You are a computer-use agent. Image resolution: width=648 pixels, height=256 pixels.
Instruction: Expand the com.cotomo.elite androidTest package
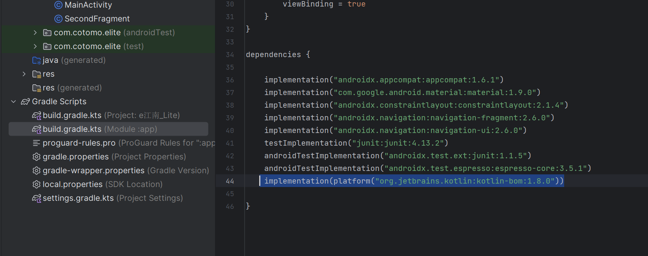(x=35, y=33)
